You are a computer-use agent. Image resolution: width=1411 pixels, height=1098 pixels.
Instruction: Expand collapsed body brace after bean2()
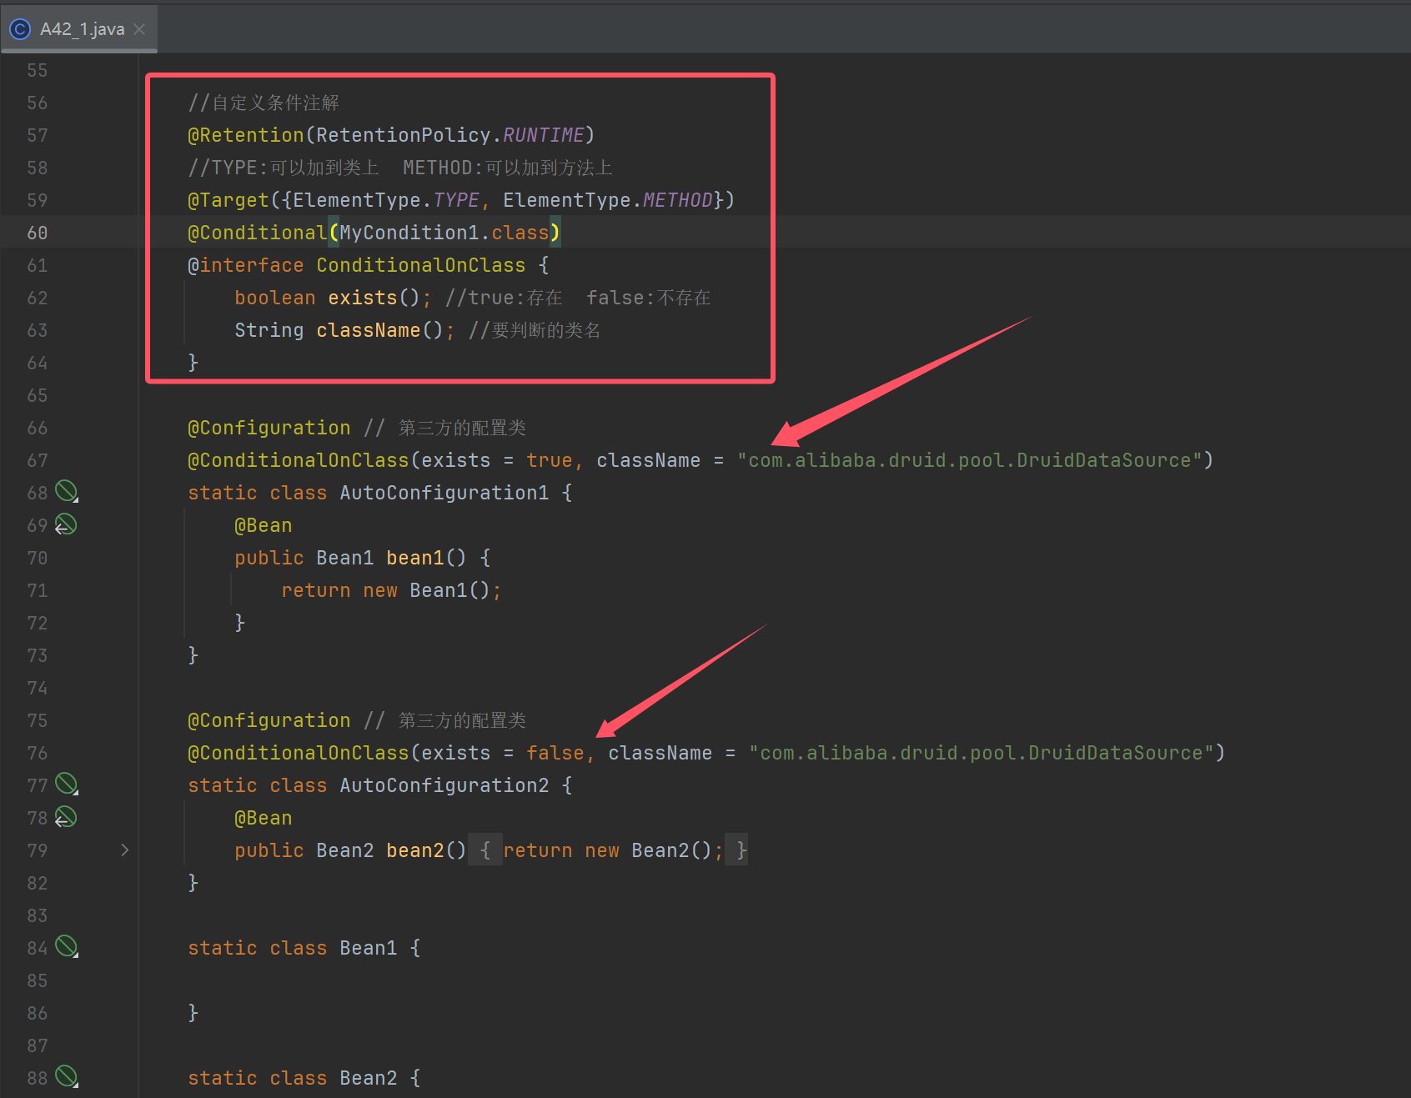(485, 850)
